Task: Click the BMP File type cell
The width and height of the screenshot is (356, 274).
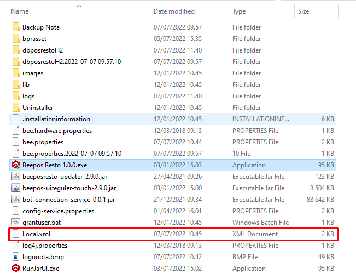Action: (245, 257)
